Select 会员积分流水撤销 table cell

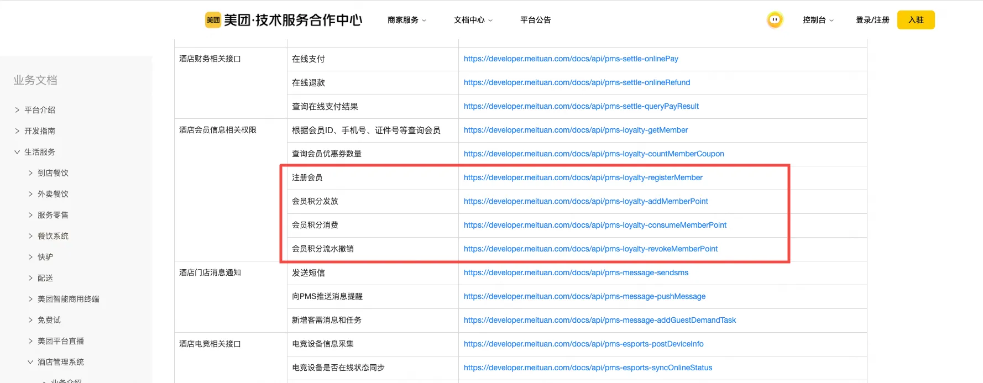[x=373, y=249]
